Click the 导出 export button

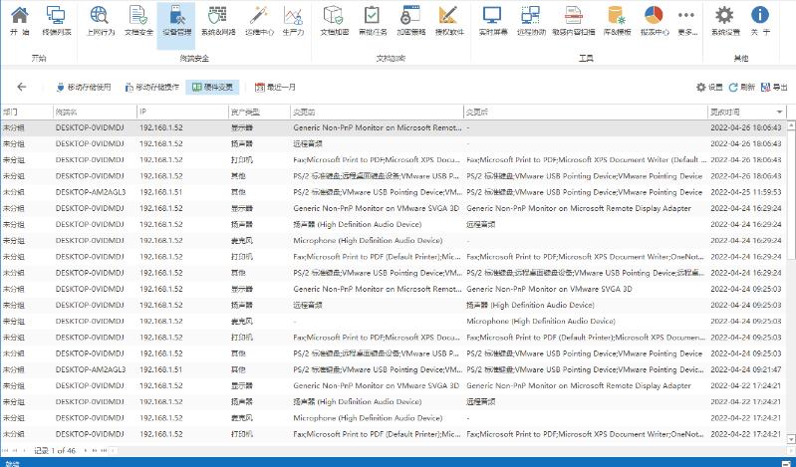[773, 88]
